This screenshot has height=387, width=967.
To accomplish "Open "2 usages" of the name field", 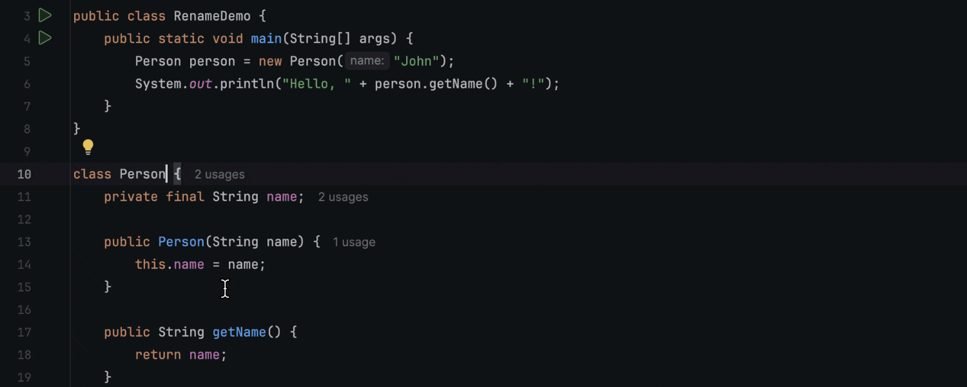I will (343, 197).
